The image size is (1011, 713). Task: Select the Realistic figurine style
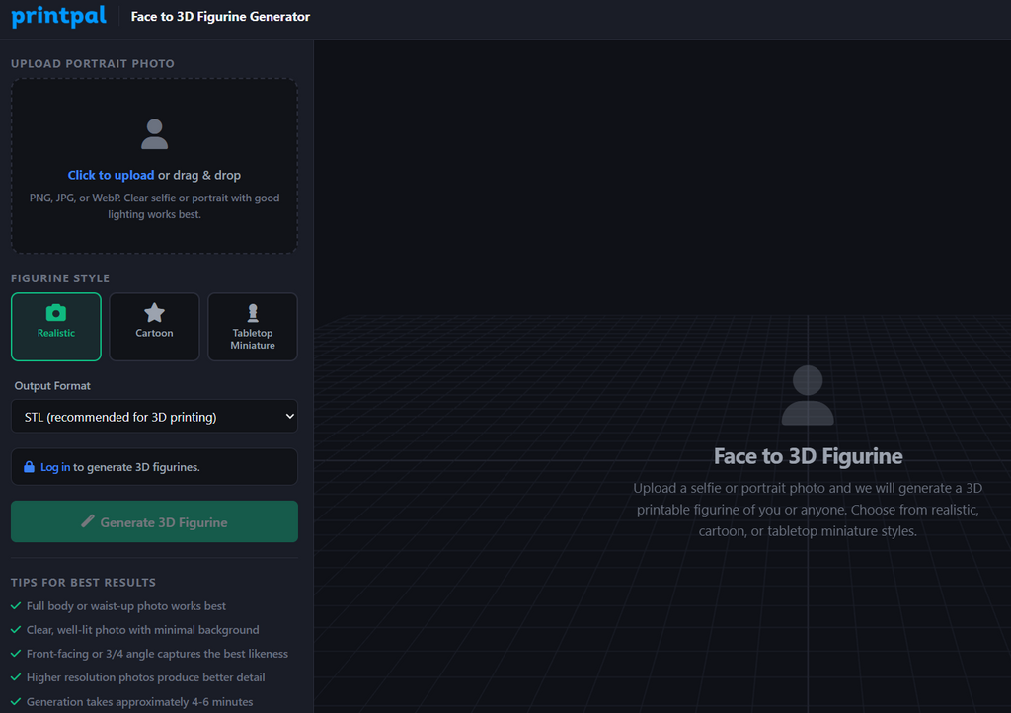click(x=56, y=327)
